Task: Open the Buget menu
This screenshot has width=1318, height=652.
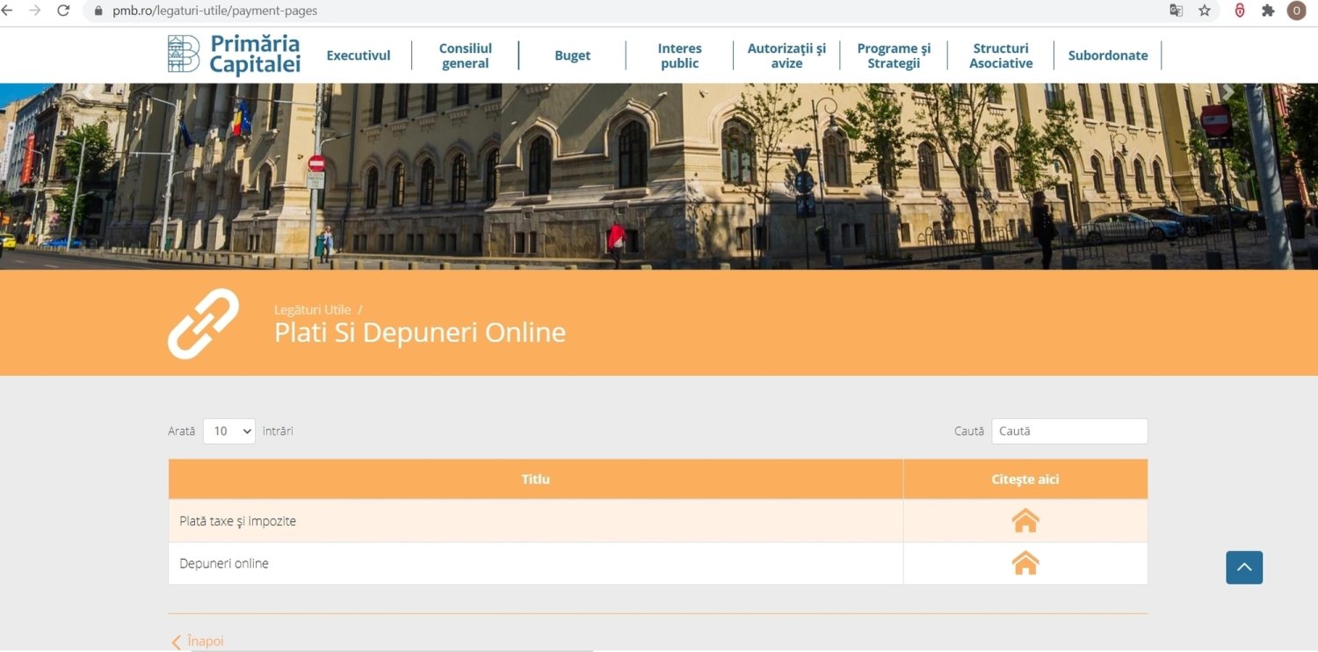Action: [x=572, y=54]
